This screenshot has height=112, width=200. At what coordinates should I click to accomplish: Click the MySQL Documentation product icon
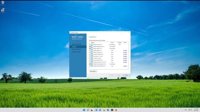point(92,64)
